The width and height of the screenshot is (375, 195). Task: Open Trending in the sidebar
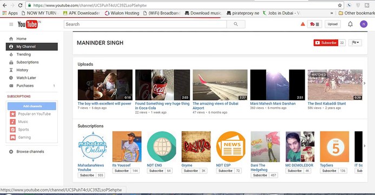click(23, 54)
